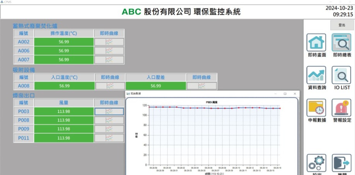Open real-time curve for P008

pos(109,120)
